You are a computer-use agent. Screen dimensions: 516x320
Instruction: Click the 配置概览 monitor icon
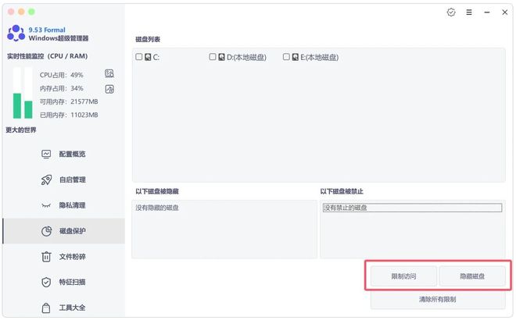[46, 154]
